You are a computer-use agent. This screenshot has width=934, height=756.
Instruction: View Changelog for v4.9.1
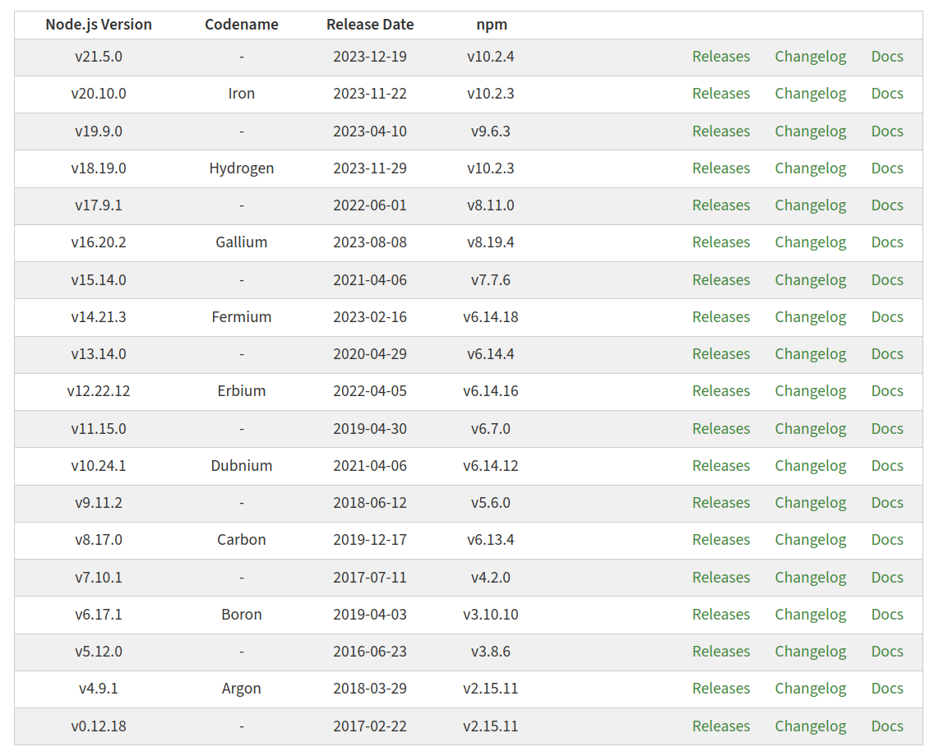[x=810, y=689]
